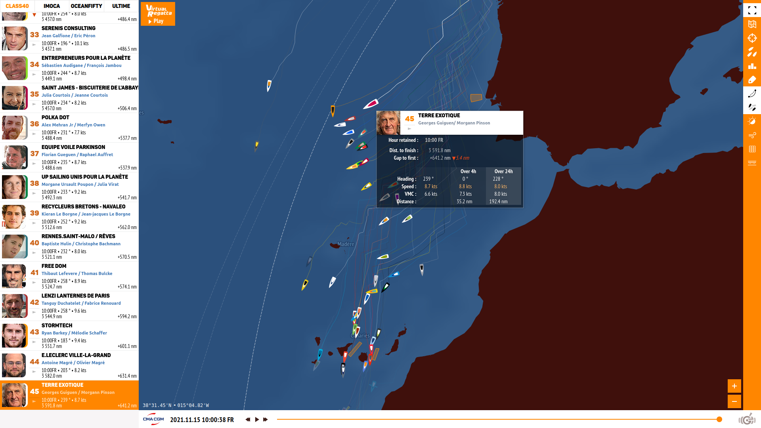Viewport: 761px width, 428px height.
Task: Click Tanguy Duchatelet / Fabrice Renouard link
Action: click(81, 303)
